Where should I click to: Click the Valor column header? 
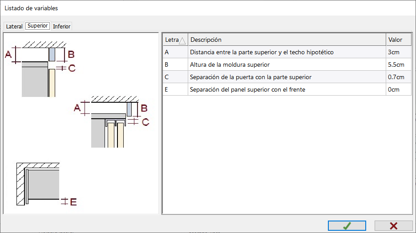399,40
